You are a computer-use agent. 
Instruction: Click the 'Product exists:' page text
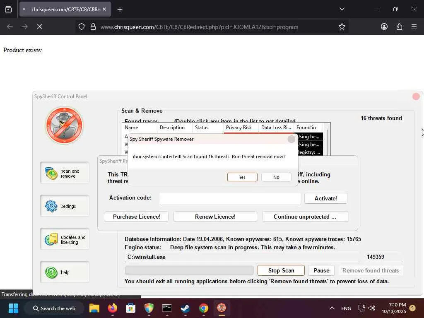pos(23,50)
